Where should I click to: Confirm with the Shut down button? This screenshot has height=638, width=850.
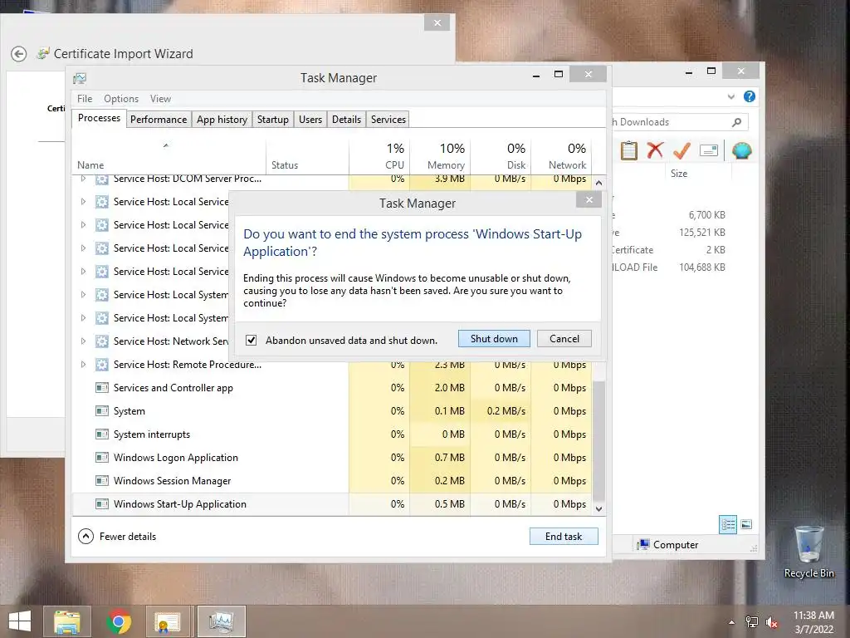495,339
